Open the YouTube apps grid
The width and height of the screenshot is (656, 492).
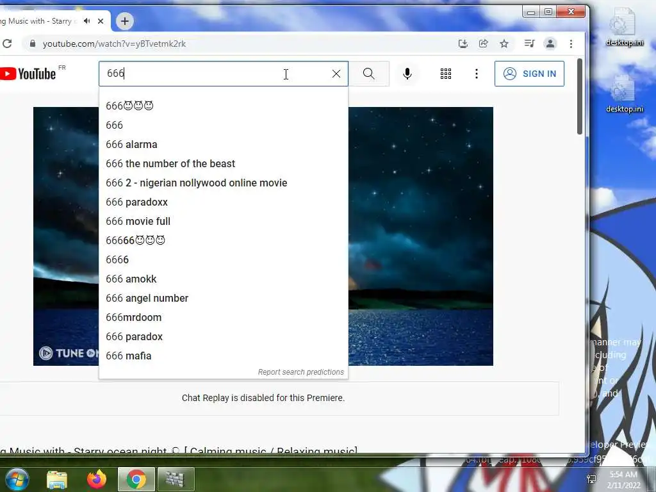tap(446, 74)
